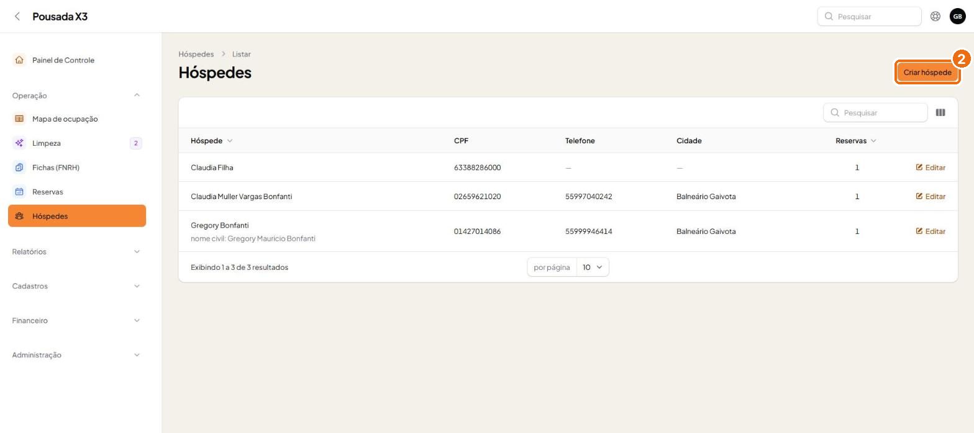Navigate to Reservas in the sidebar
Viewport: 974px width, 433px height.
coord(76,192)
